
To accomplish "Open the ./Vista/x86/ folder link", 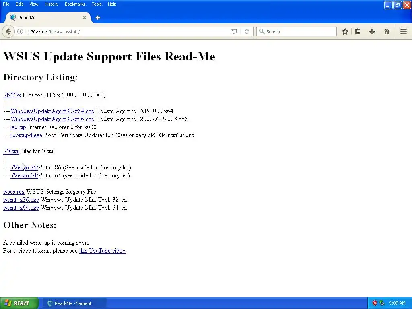I will [25, 167].
